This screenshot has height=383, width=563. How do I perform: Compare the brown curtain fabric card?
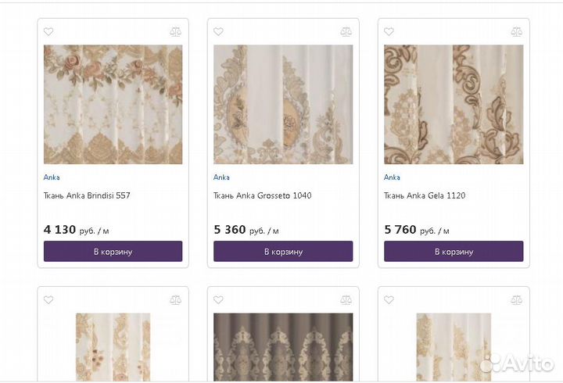tap(346, 300)
